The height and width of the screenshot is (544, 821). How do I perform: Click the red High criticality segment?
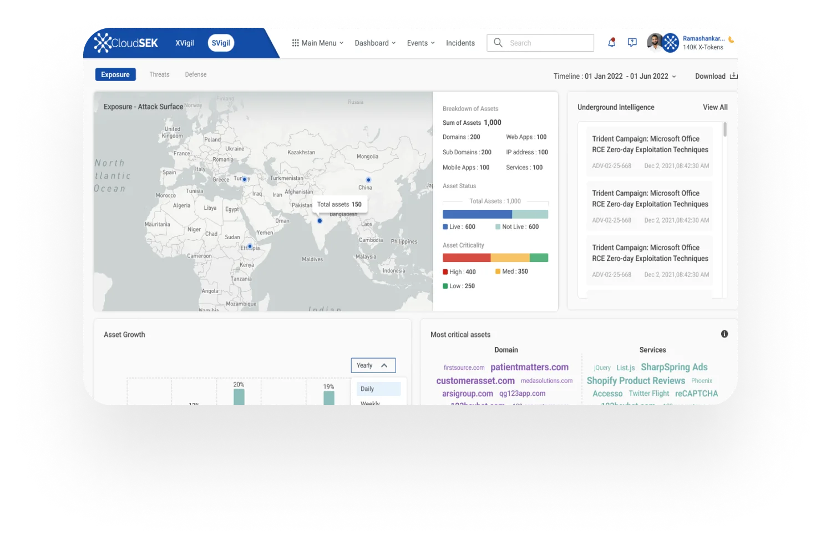pyautogui.click(x=467, y=258)
